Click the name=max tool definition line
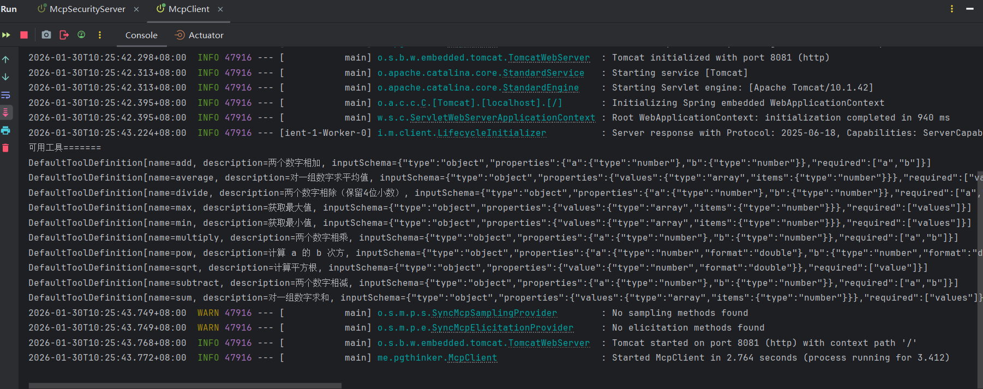 point(500,208)
